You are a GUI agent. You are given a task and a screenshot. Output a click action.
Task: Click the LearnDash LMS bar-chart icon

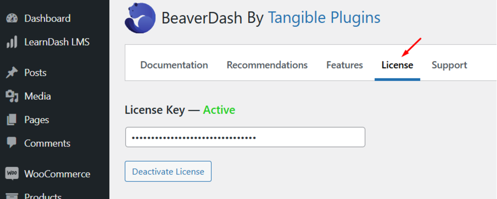[12, 43]
